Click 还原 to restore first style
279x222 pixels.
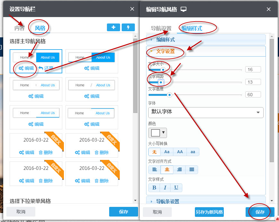46,68
